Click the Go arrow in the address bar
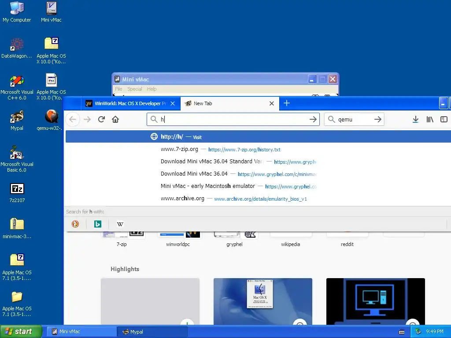This screenshot has width=451, height=338. coord(313,119)
